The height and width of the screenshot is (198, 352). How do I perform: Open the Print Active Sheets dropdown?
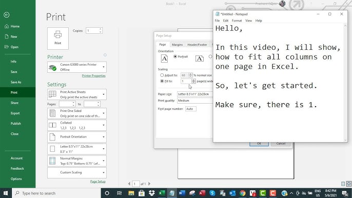[x=77, y=94]
